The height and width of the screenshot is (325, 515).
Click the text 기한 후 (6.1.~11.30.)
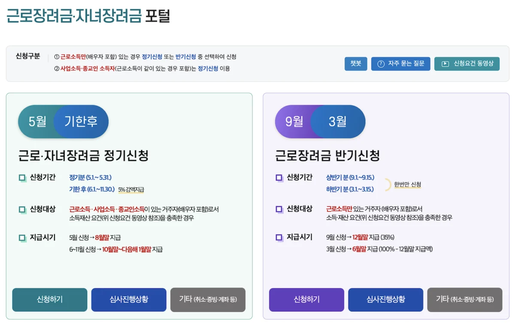92,189
